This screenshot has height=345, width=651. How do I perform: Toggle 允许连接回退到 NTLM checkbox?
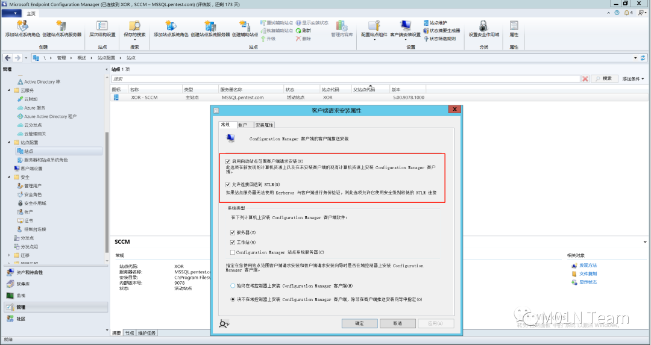pyautogui.click(x=228, y=184)
